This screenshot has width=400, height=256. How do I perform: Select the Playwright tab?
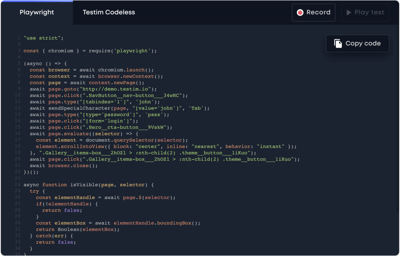[x=36, y=12]
